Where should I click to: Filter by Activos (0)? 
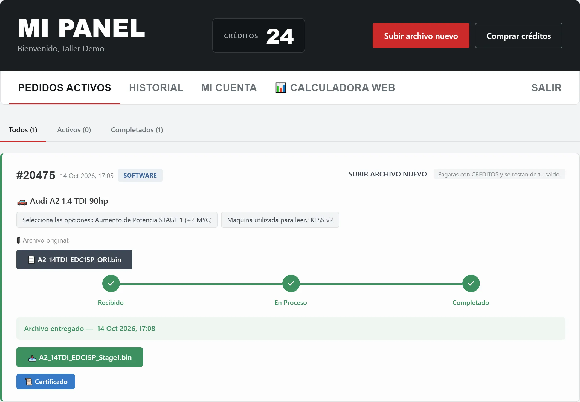(74, 130)
